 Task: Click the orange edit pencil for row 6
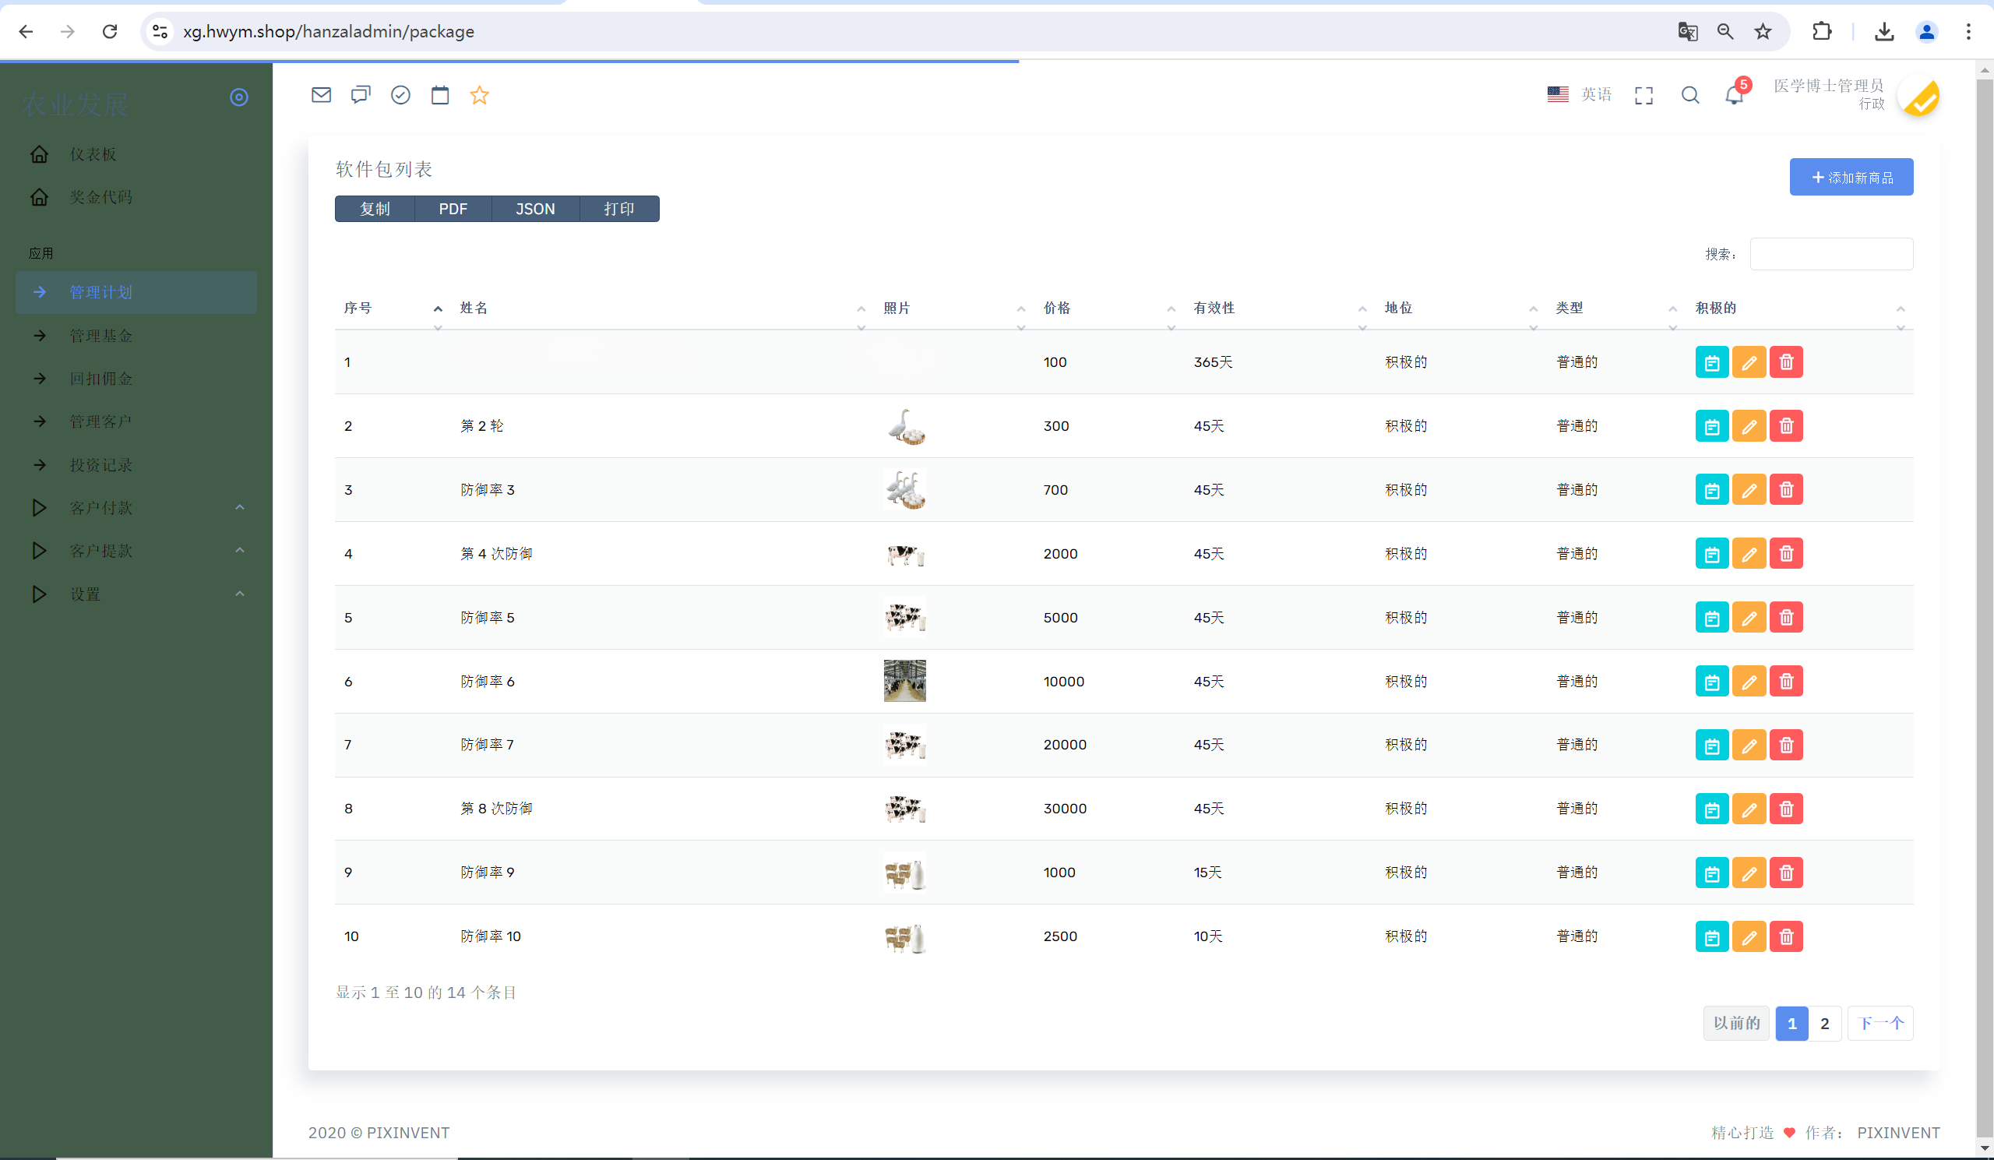pyautogui.click(x=1749, y=682)
